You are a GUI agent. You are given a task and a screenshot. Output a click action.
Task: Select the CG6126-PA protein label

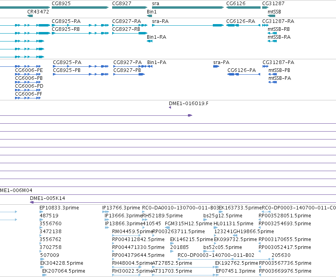point(242,70)
